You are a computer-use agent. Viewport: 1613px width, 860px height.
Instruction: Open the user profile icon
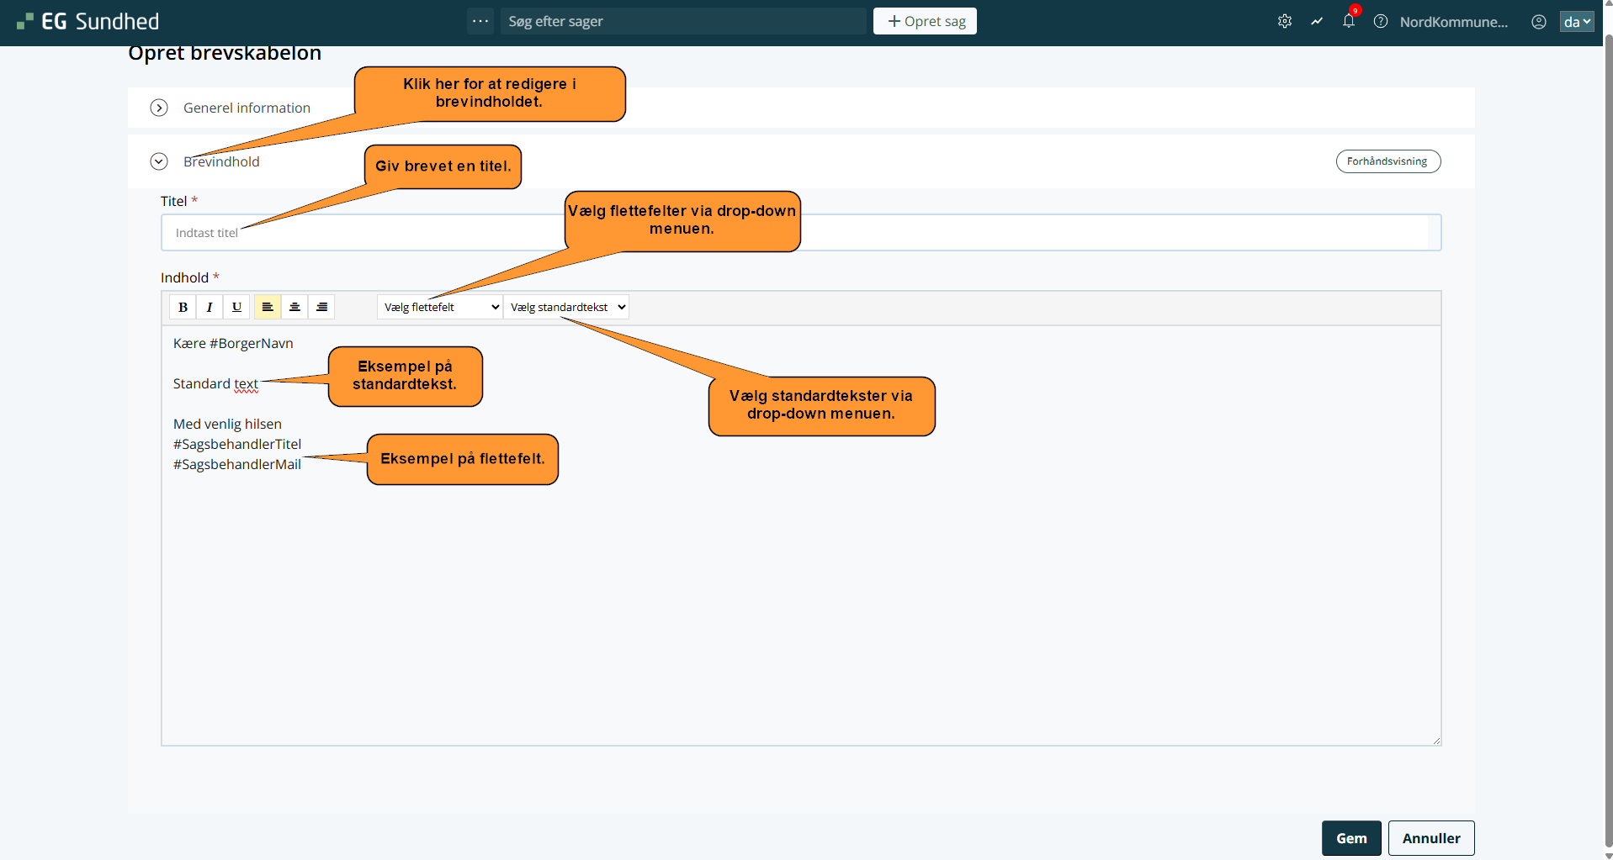click(1538, 22)
